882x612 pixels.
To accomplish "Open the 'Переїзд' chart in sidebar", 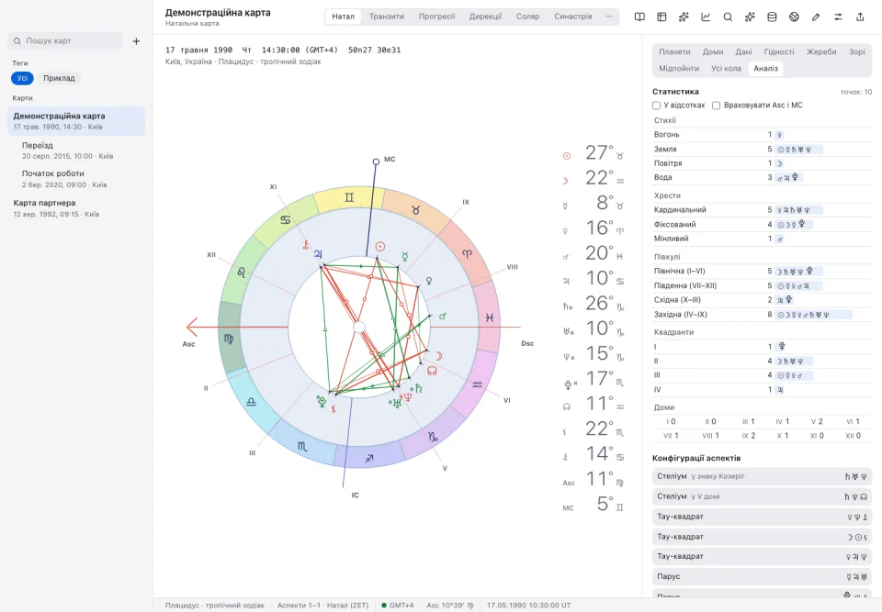I will click(76, 150).
